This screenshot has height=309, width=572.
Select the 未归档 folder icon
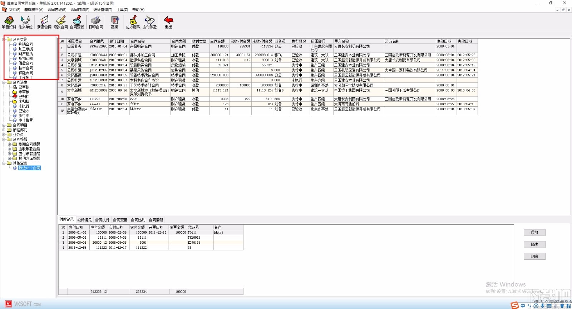click(x=15, y=101)
